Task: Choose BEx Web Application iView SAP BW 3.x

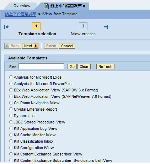Action: pos(11,90)
